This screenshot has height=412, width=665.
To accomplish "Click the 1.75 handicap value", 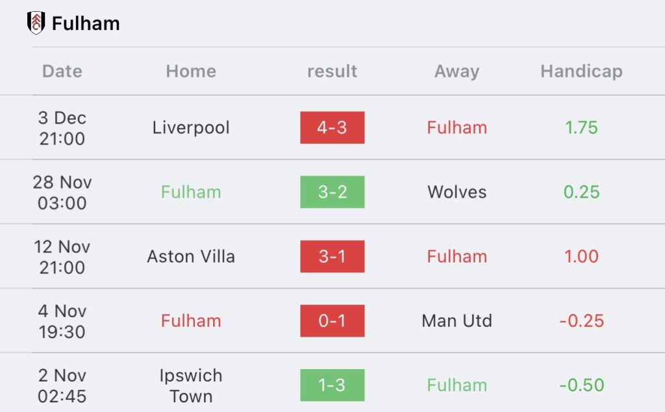I will pyautogui.click(x=581, y=128).
